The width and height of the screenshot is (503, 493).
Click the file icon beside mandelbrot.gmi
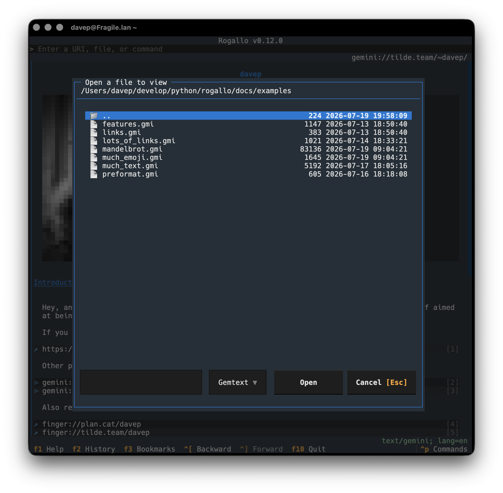pyautogui.click(x=94, y=149)
